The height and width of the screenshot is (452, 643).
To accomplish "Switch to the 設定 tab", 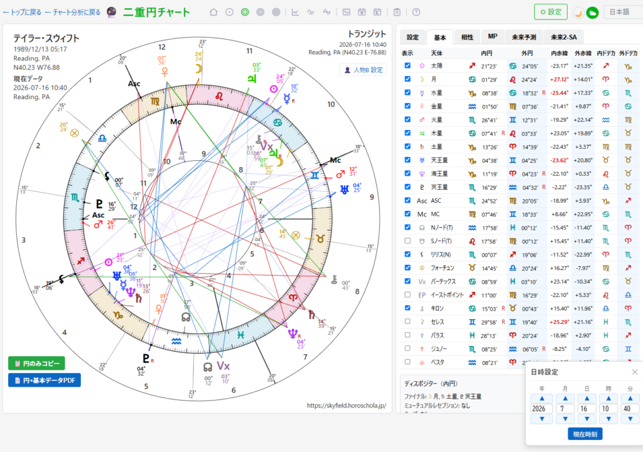I will coord(413,37).
